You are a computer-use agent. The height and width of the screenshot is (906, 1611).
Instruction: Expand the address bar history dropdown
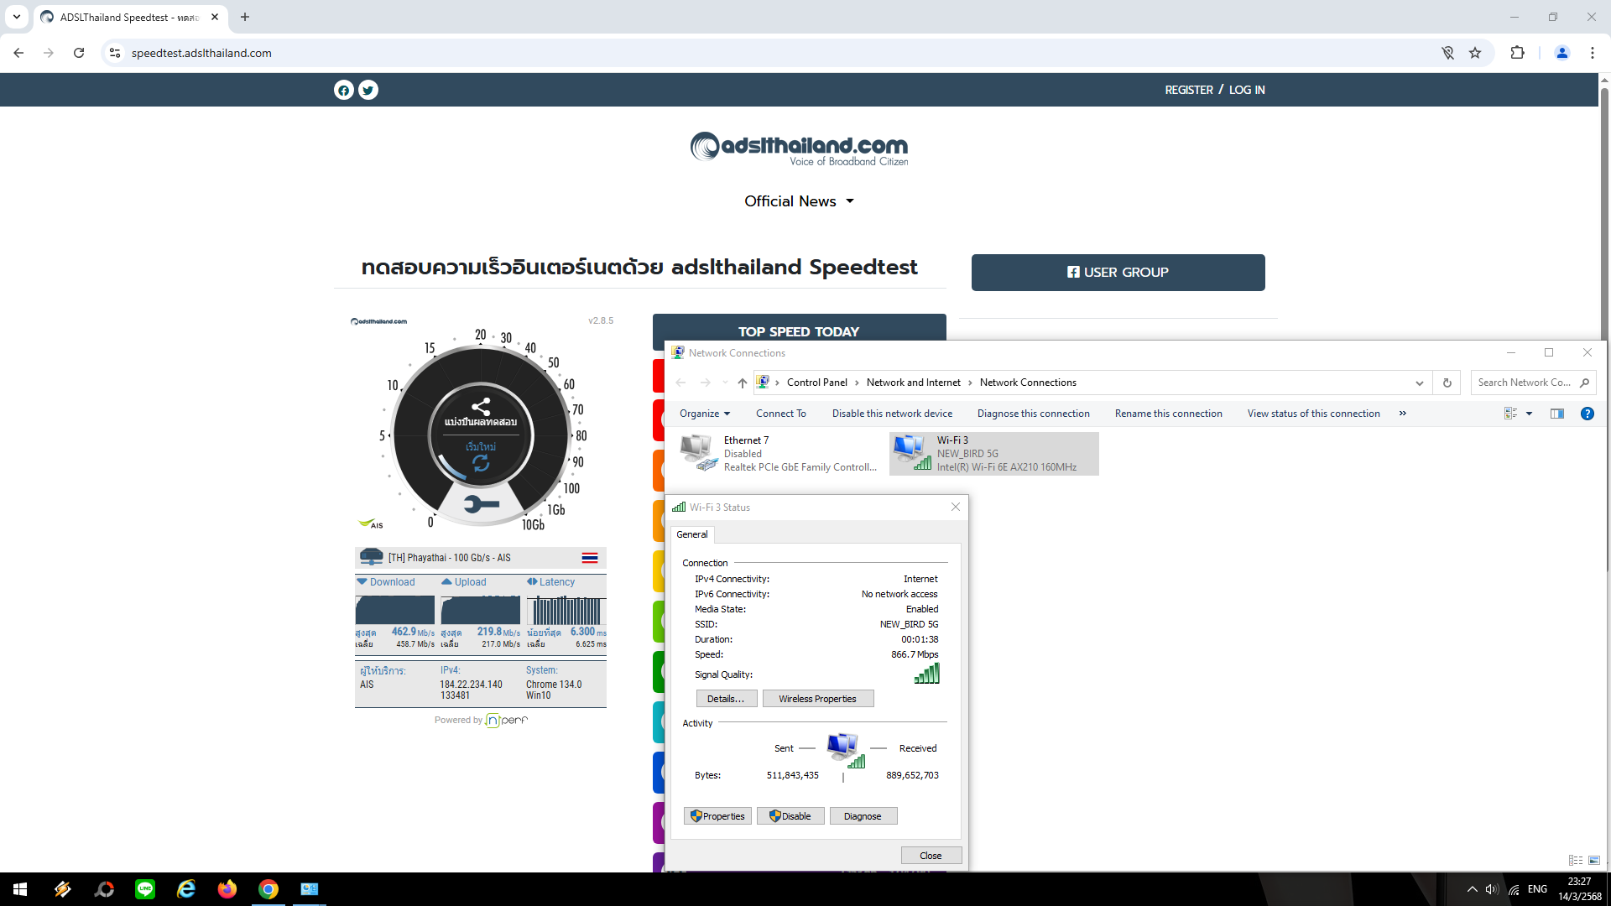pyautogui.click(x=1419, y=383)
